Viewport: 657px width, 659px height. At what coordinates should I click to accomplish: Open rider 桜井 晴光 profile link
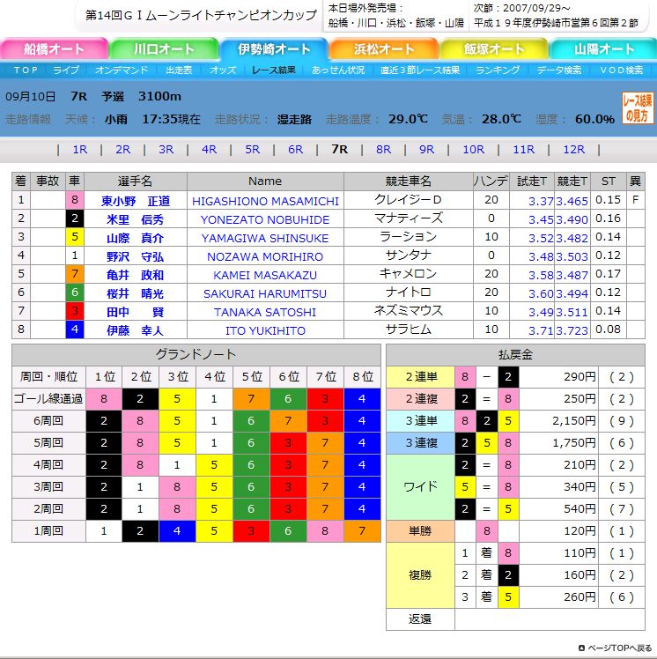pos(136,293)
